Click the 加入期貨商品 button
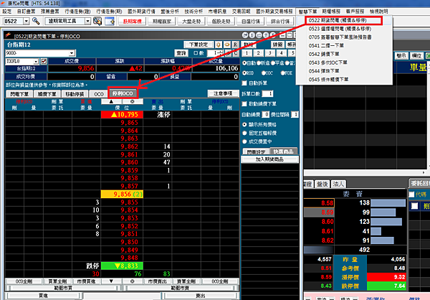Image resolution: width=430 pixels, height=300 pixels. tap(269, 159)
